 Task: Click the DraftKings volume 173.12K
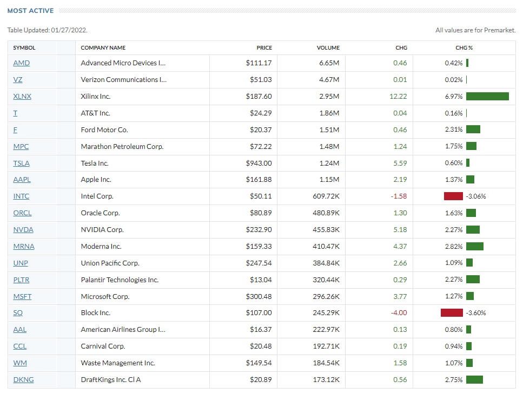pos(326,380)
